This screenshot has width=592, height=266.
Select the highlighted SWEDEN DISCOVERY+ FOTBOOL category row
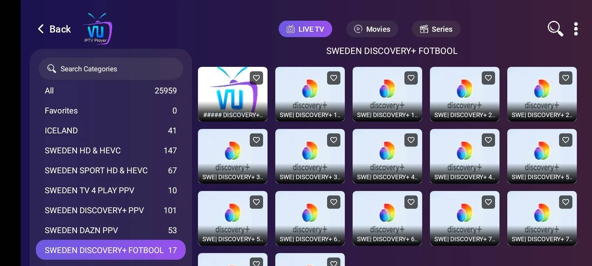pyautogui.click(x=111, y=250)
